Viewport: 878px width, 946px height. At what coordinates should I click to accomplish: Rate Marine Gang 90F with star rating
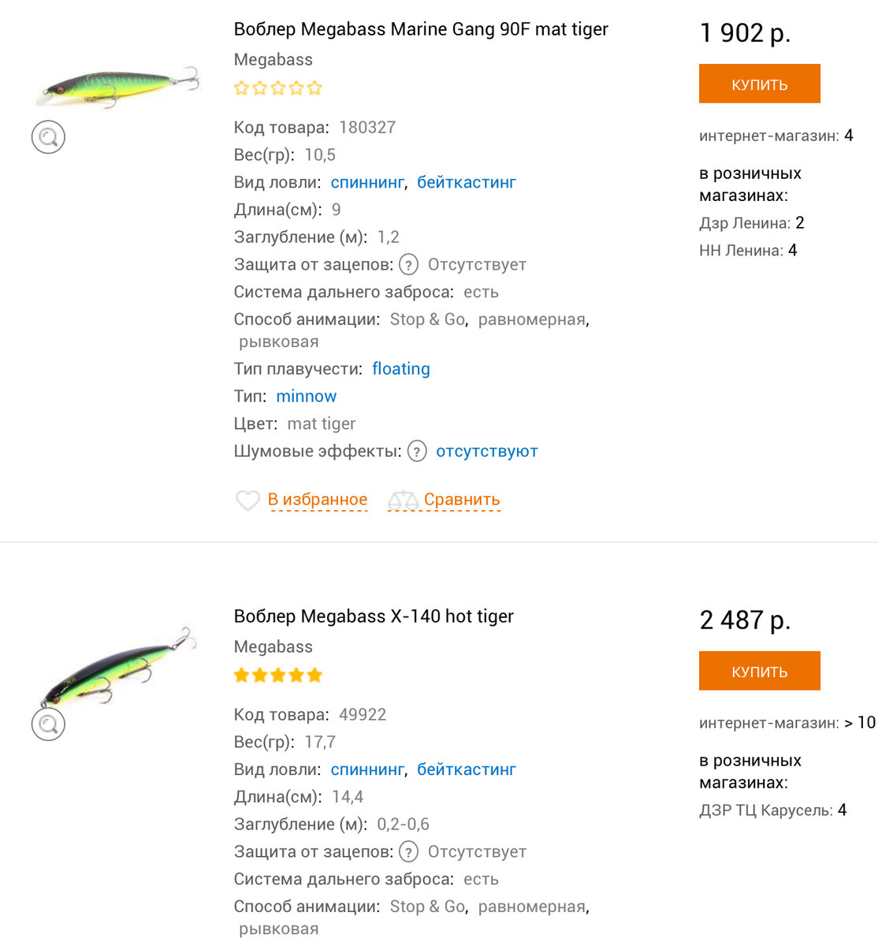pyautogui.click(x=278, y=88)
